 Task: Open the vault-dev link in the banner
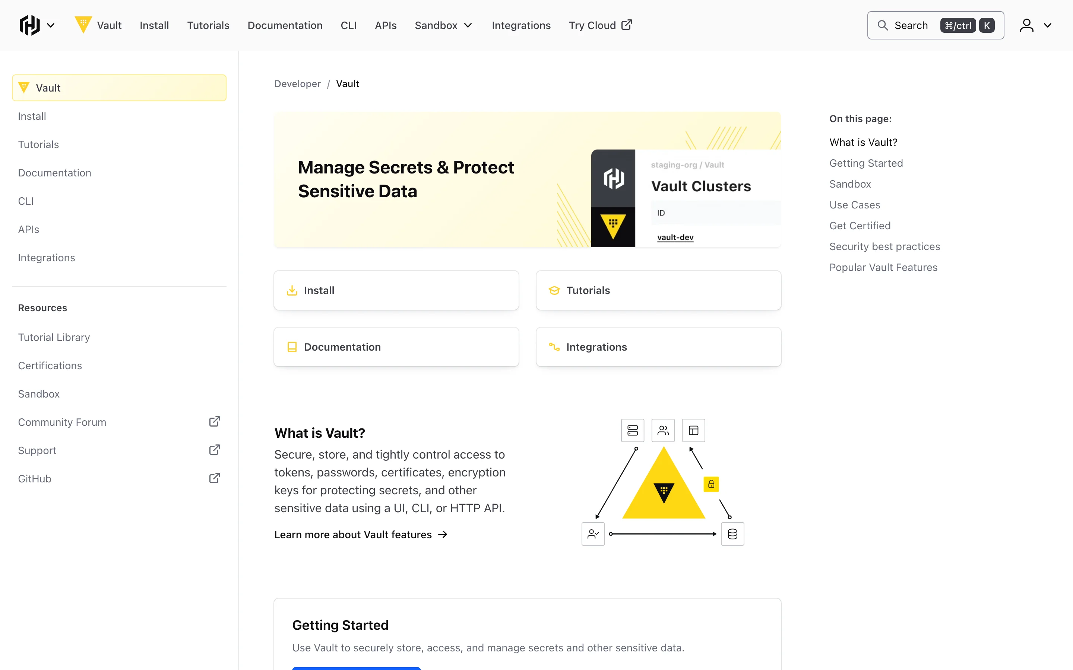pyautogui.click(x=675, y=237)
